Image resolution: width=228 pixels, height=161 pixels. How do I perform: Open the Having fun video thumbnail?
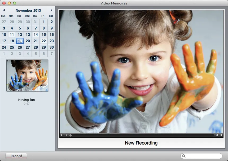click(27, 75)
